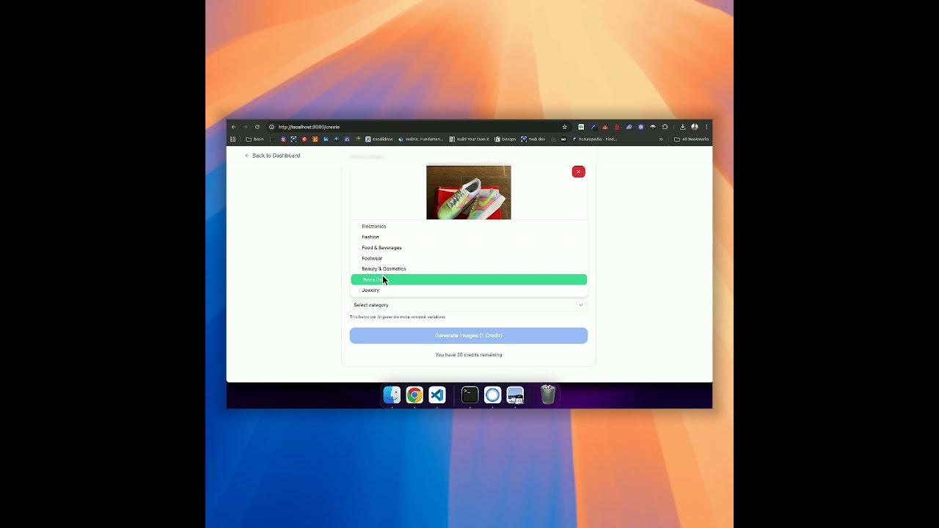Go back using the browser back arrow
This screenshot has height=528, width=939.
[234, 127]
